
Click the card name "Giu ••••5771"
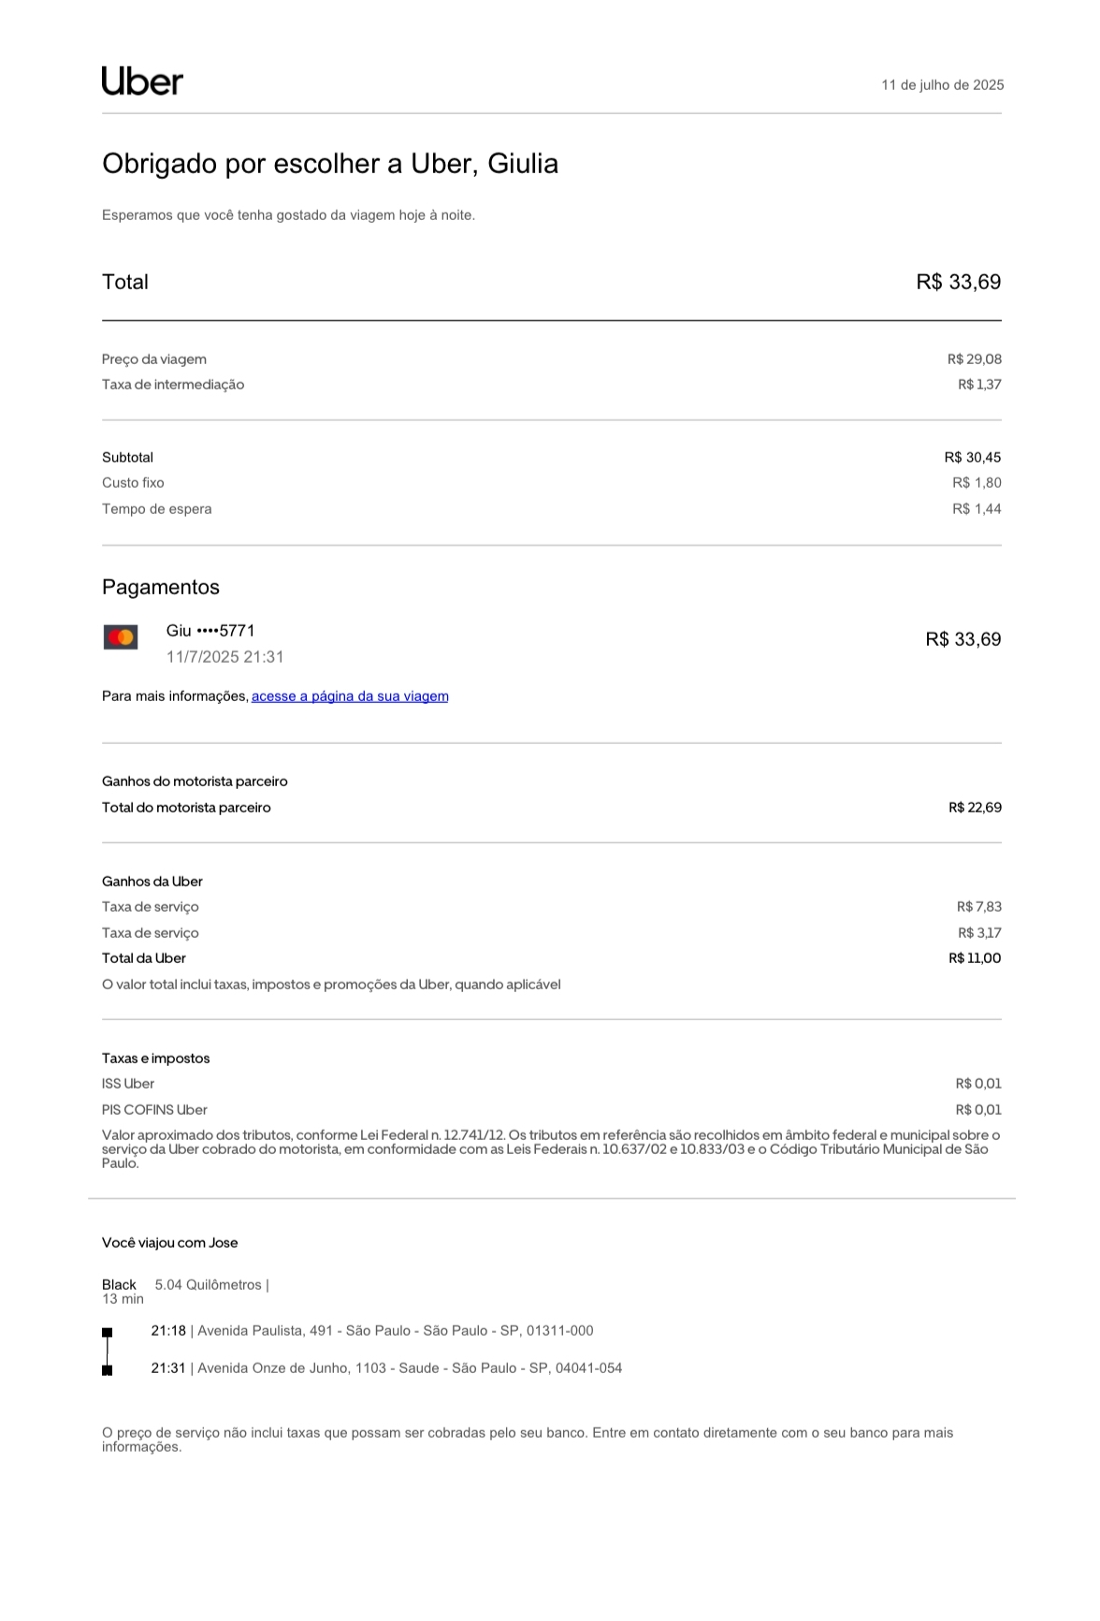(210, 631)
